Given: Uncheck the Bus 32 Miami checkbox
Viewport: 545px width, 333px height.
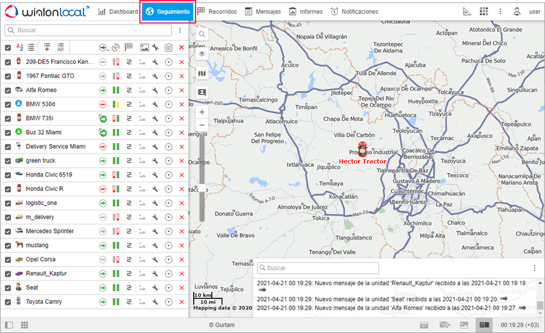Looking at the screenshot, I should coord(8,132).
